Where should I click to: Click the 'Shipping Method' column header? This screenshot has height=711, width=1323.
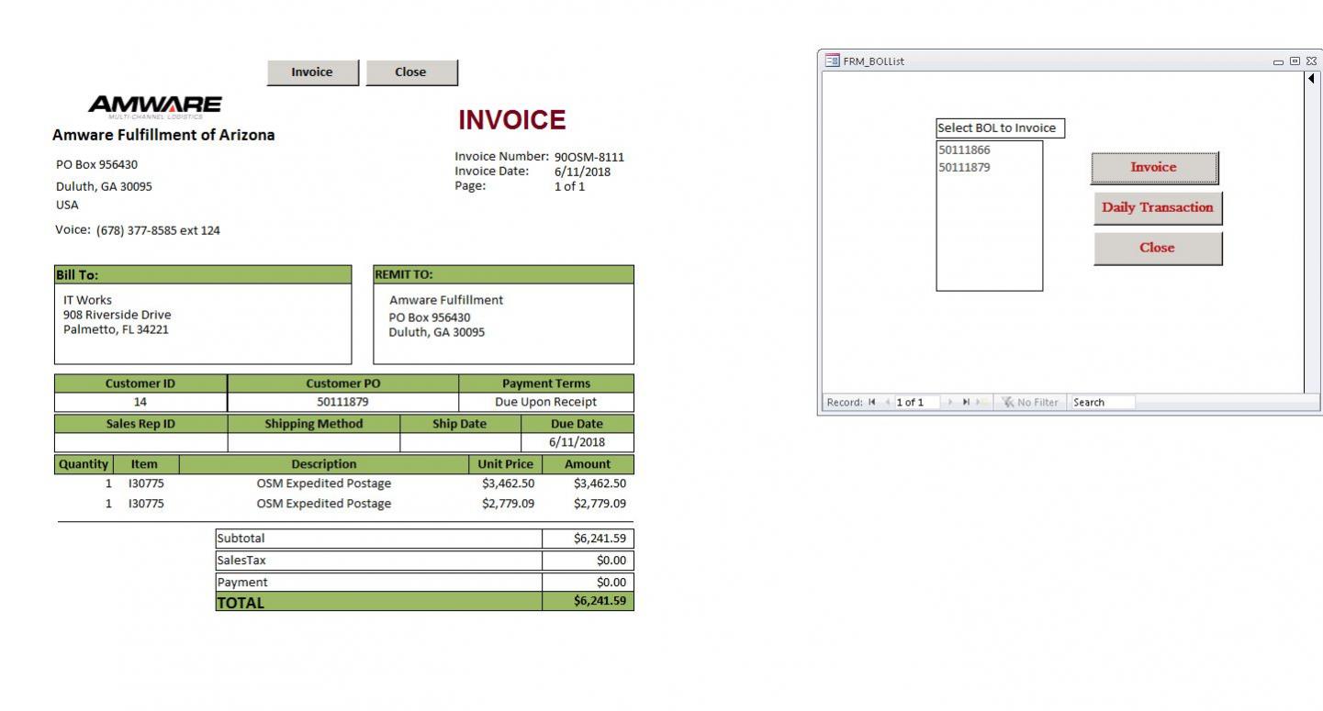pos(314,424)
